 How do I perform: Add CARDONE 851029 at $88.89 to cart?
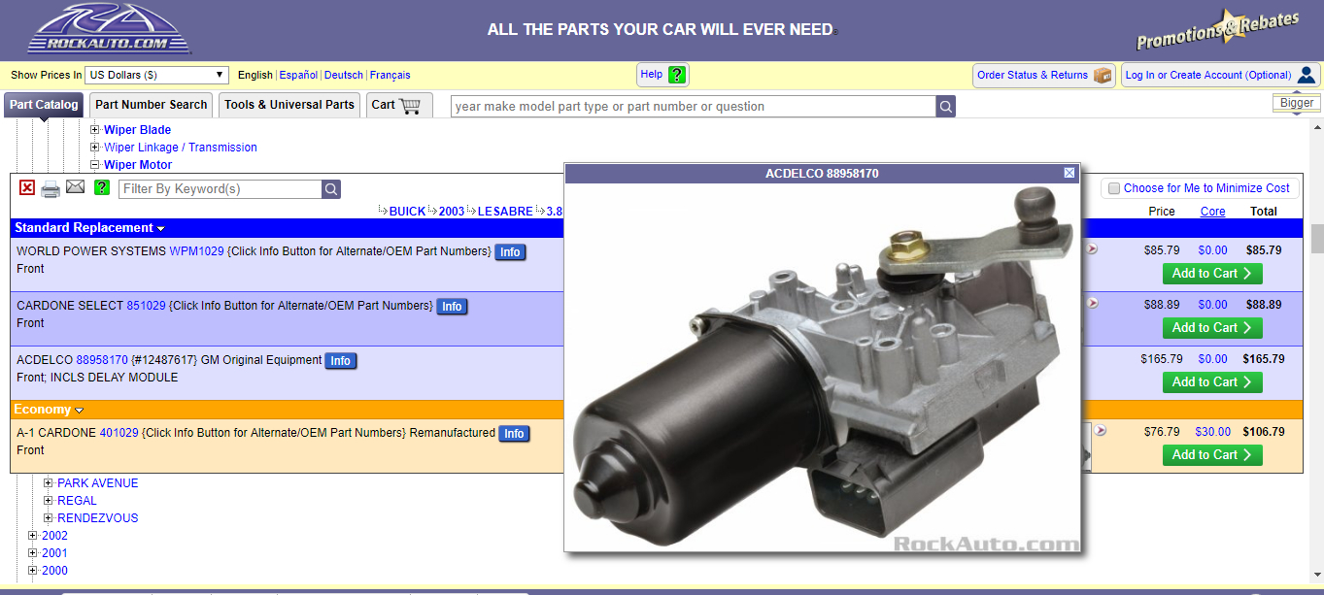point(1212,328)
